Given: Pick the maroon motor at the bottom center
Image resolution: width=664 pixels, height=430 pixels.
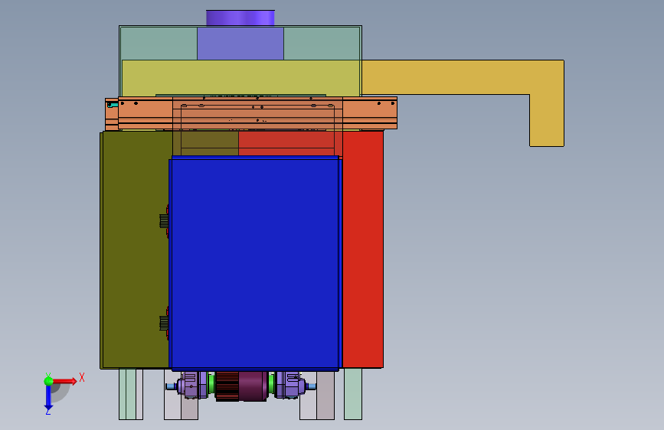Looking at the screenshot, I should [x=241, y=386].
